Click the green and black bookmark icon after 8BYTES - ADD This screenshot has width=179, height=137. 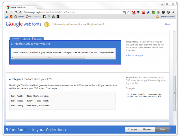click(44, 17)
